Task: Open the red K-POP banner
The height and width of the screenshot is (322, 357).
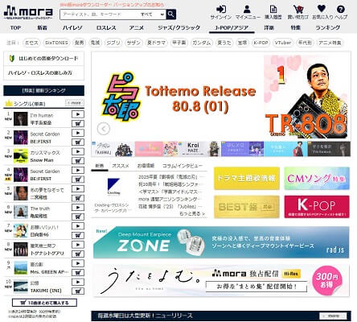Action: click(x=317, y=207)
